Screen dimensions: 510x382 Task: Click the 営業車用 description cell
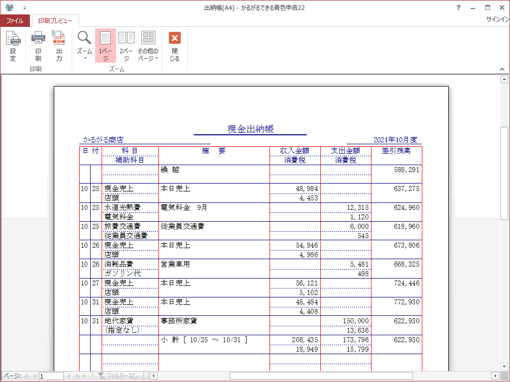175,264
